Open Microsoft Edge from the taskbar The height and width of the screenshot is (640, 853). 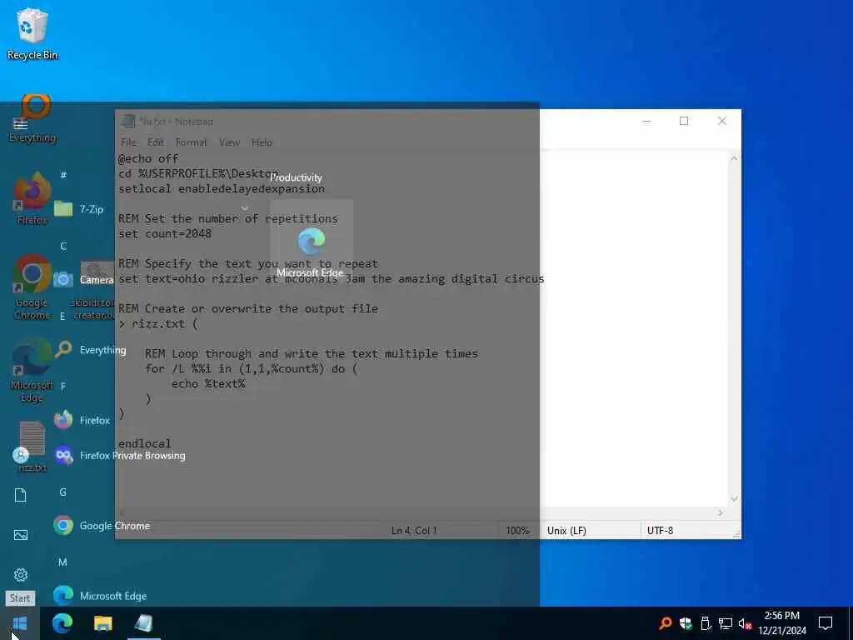point(62,623)
